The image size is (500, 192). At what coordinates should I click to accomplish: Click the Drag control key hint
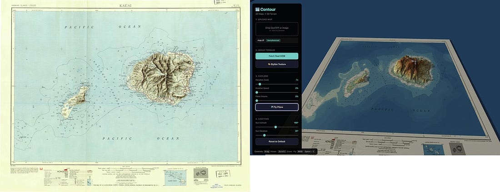[266, 152]
